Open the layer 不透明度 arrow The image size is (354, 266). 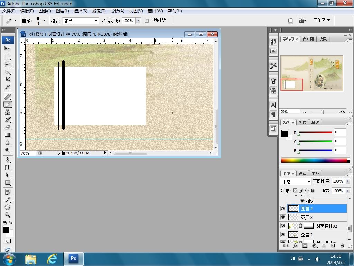coord(348,181)
